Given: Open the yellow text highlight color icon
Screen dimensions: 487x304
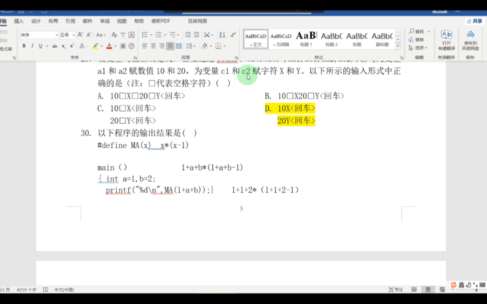Looking at the screenshot, I should coord(96,46).
